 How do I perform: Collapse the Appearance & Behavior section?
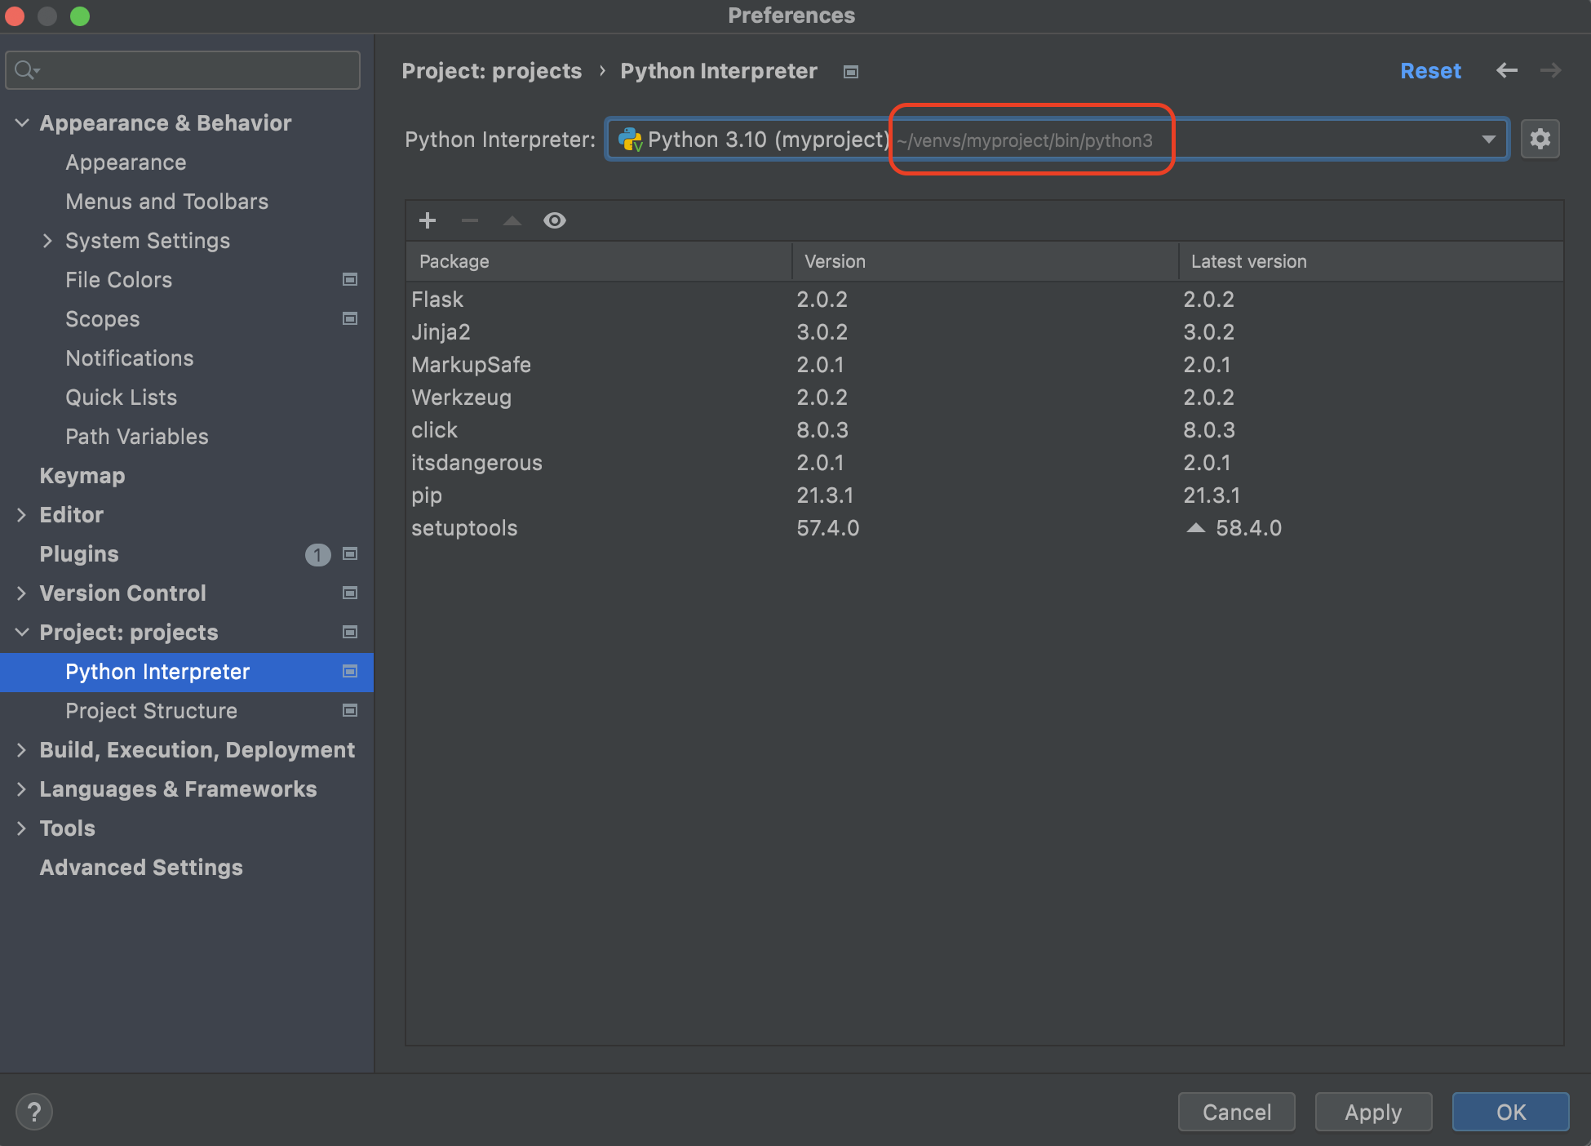pyautogui.click(x=22, y=123)
